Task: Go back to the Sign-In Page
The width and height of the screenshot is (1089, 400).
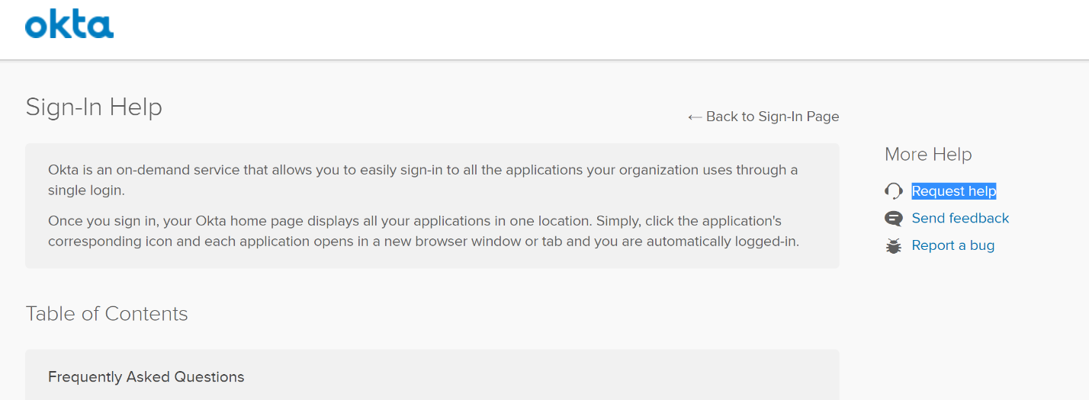Action: pyautogui.click(x=763, y=117)
